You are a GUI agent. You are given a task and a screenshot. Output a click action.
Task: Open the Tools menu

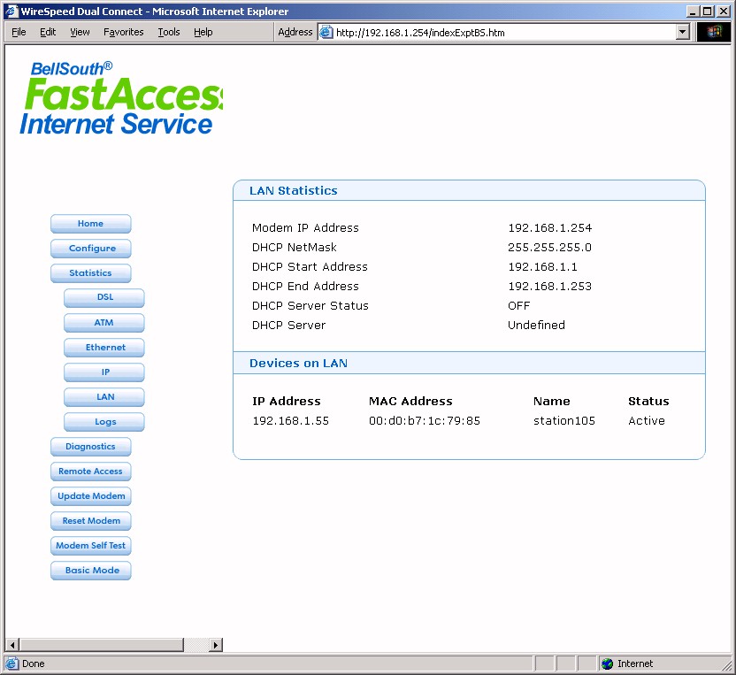[x=168, y=32]
